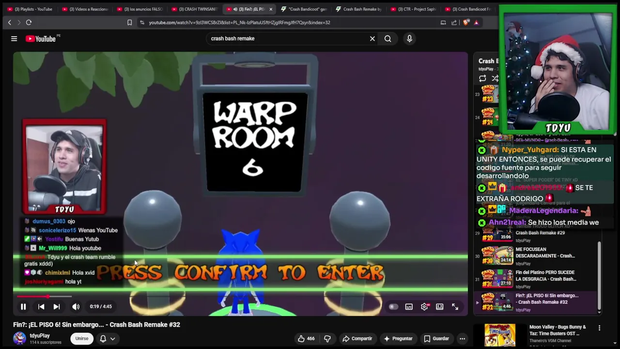Skip to previous video
The width and height of the screenshot is (620, 349).
(x=41, y=306)
